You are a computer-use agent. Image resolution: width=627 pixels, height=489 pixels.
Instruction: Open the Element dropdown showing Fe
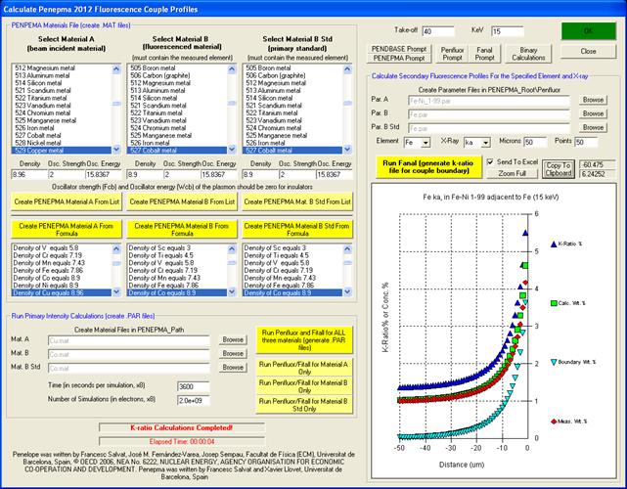[426, 143]
